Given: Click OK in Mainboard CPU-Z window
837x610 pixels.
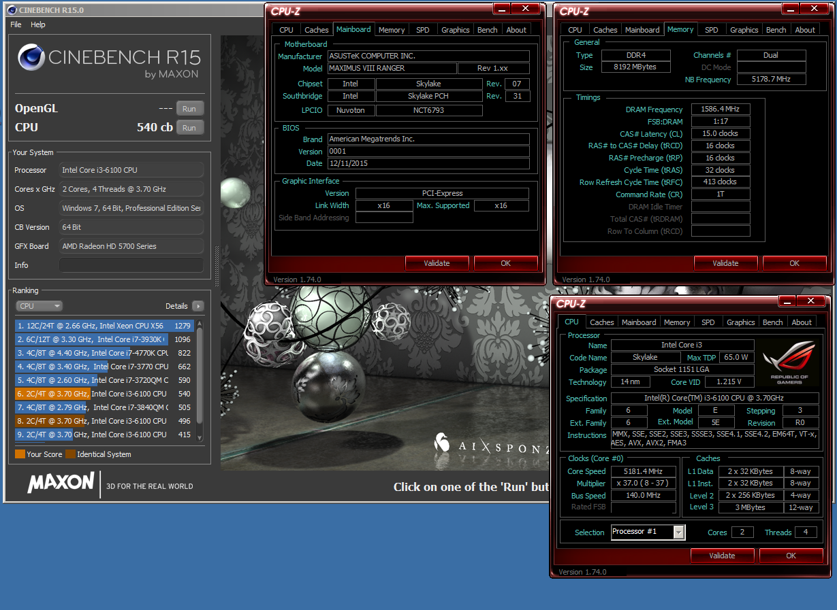Looking at the screenshot, I should point(506,263).
